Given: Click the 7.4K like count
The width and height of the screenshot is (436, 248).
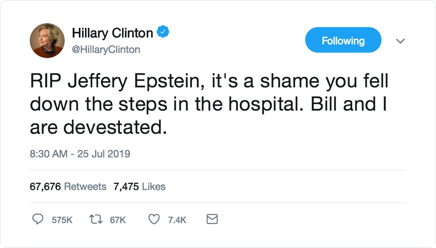Looking at the screenshot, I should pyautogui.click(x=177, y=220).
